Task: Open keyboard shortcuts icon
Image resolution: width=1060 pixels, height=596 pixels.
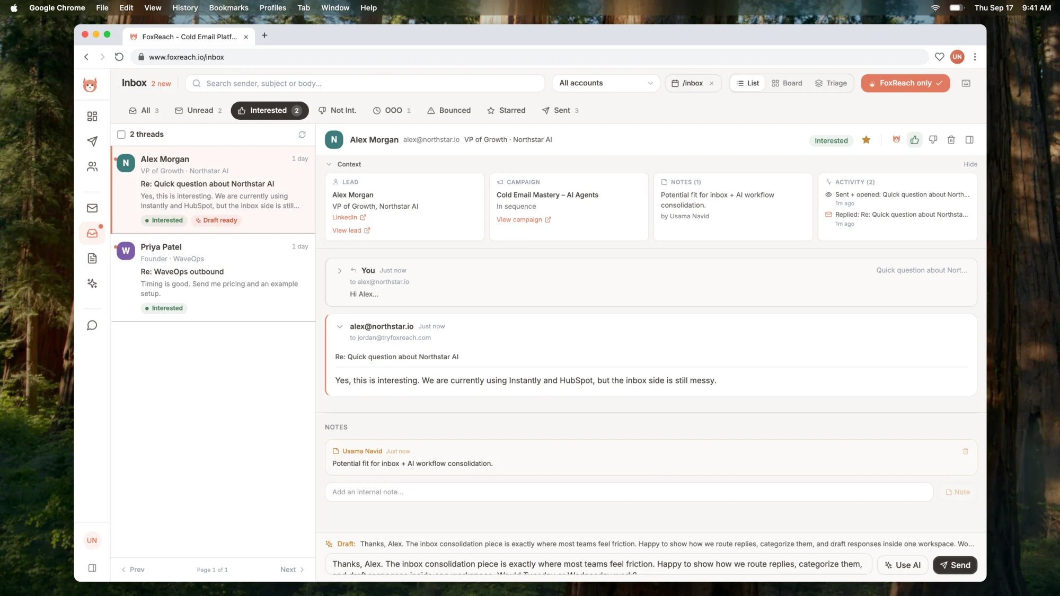Action: pyautogui.click(x=966, y=83)
